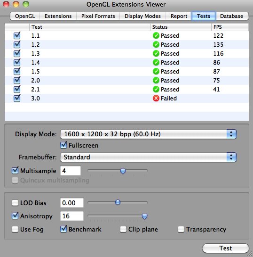Open the Display Mode dropdown
Screen dimensions: 253x257
point(148,134)
